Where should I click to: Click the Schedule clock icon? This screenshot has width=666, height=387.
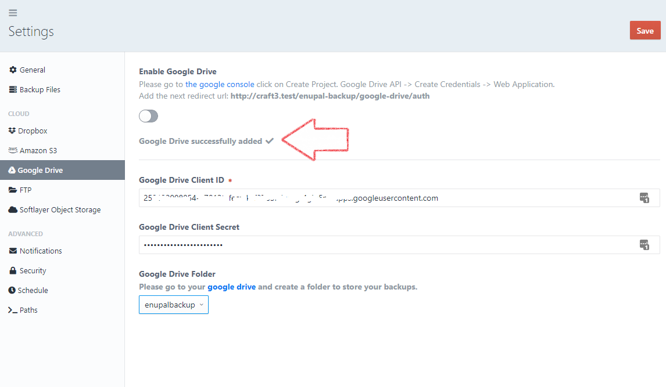(x=12, y=290)
